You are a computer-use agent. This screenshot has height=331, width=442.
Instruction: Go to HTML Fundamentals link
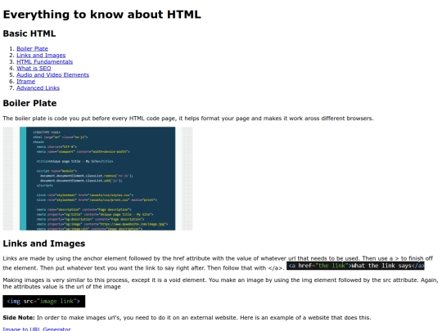point(44,61)
